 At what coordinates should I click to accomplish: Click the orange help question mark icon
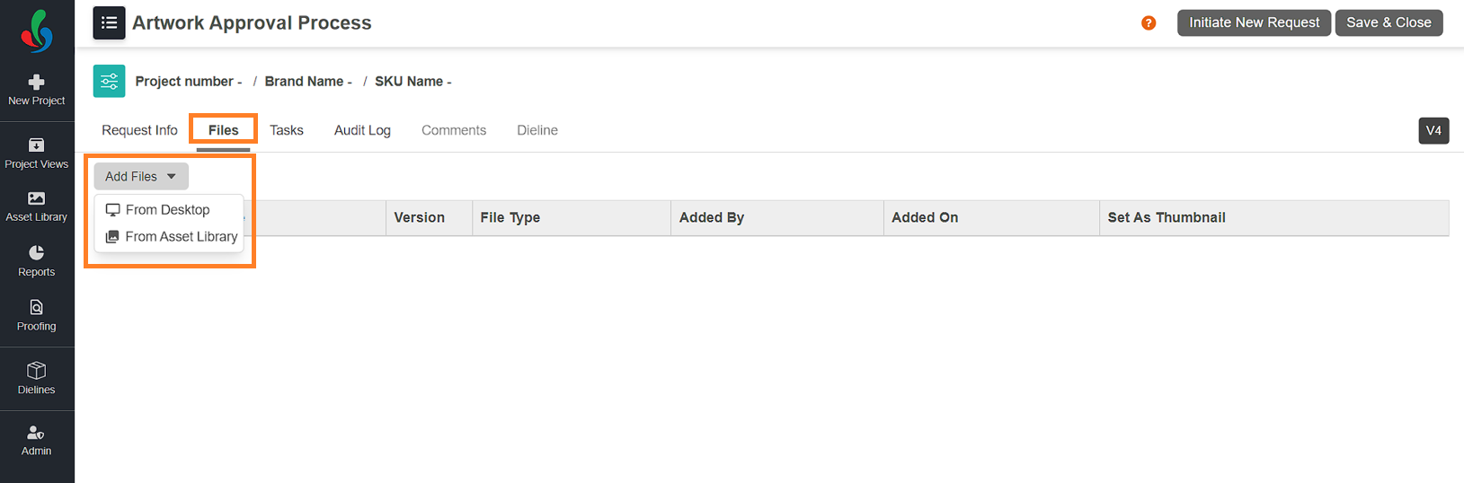point(1149,23)
